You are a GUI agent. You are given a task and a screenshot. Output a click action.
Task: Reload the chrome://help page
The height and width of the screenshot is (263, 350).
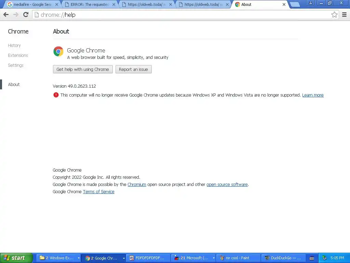[x=26, y=15]
